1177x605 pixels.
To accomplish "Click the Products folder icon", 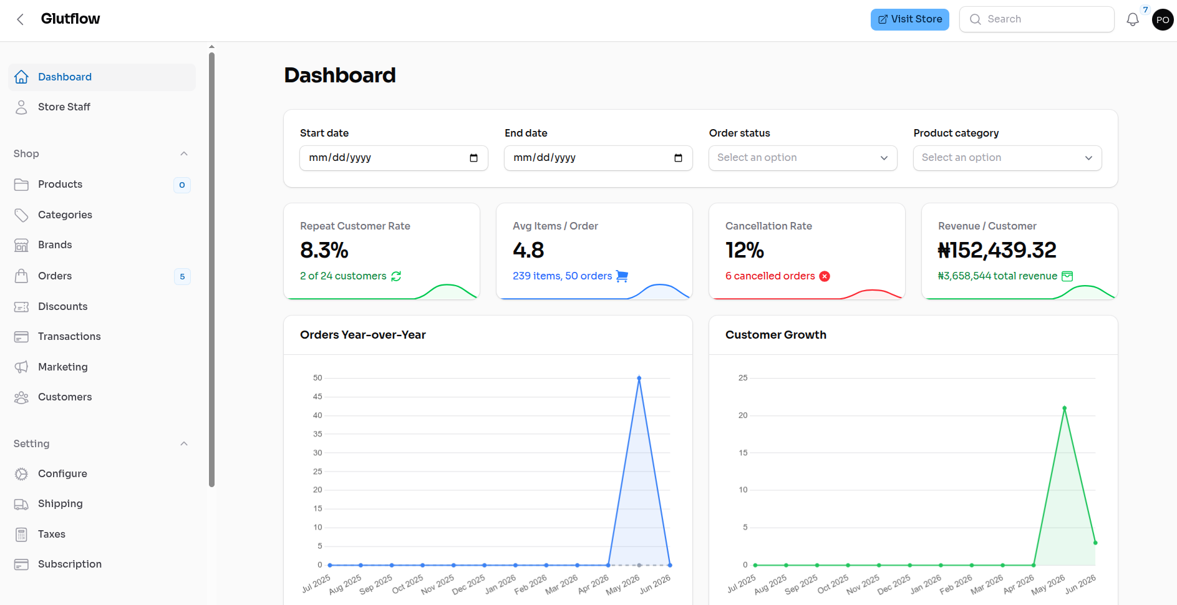I will pyautogui.click(x=21, y=185).
